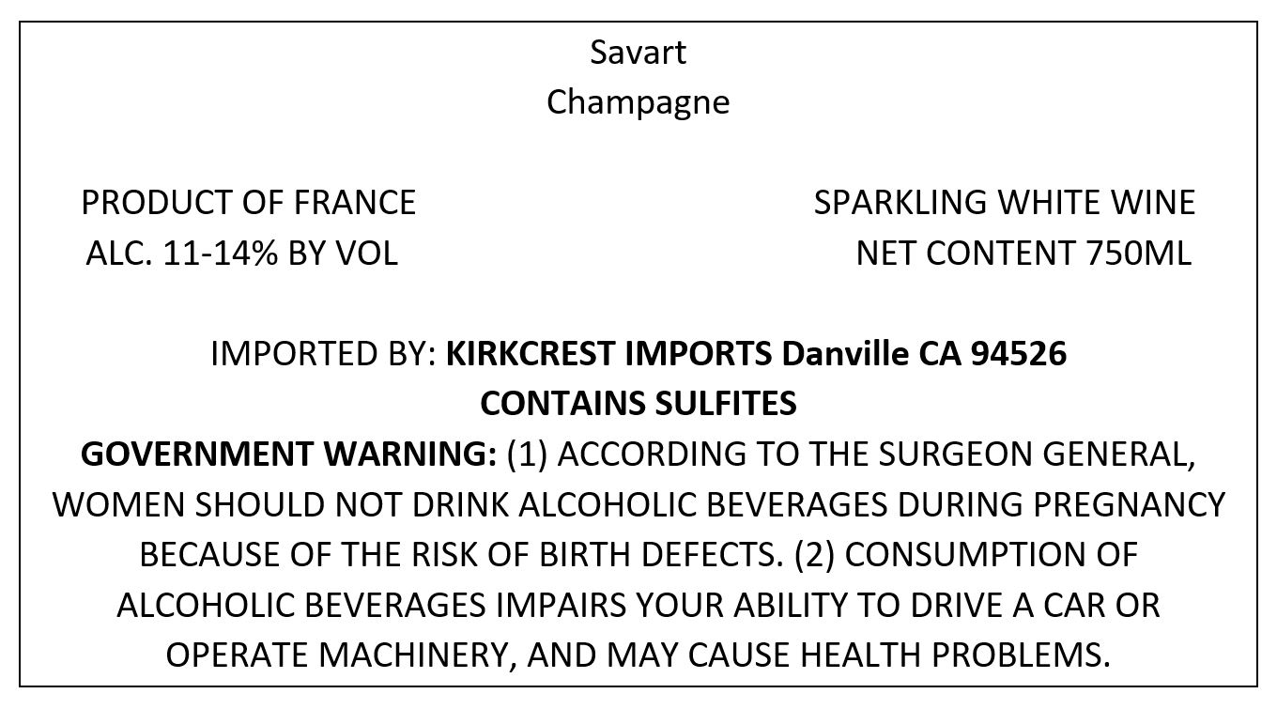
Task: Click the bold GOVERNMENT WARNING heading
Action: click(x=289, y=455)
